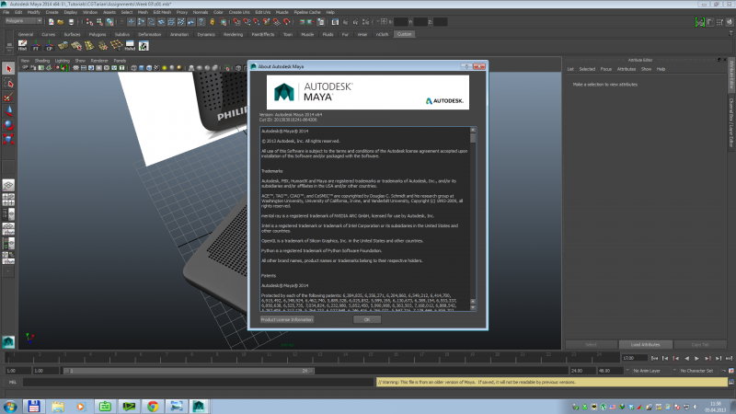Viewport: 736px width, 414px height.
Task: Pick the Paint Selection tool in toolbox
Action: pos(8,97)
